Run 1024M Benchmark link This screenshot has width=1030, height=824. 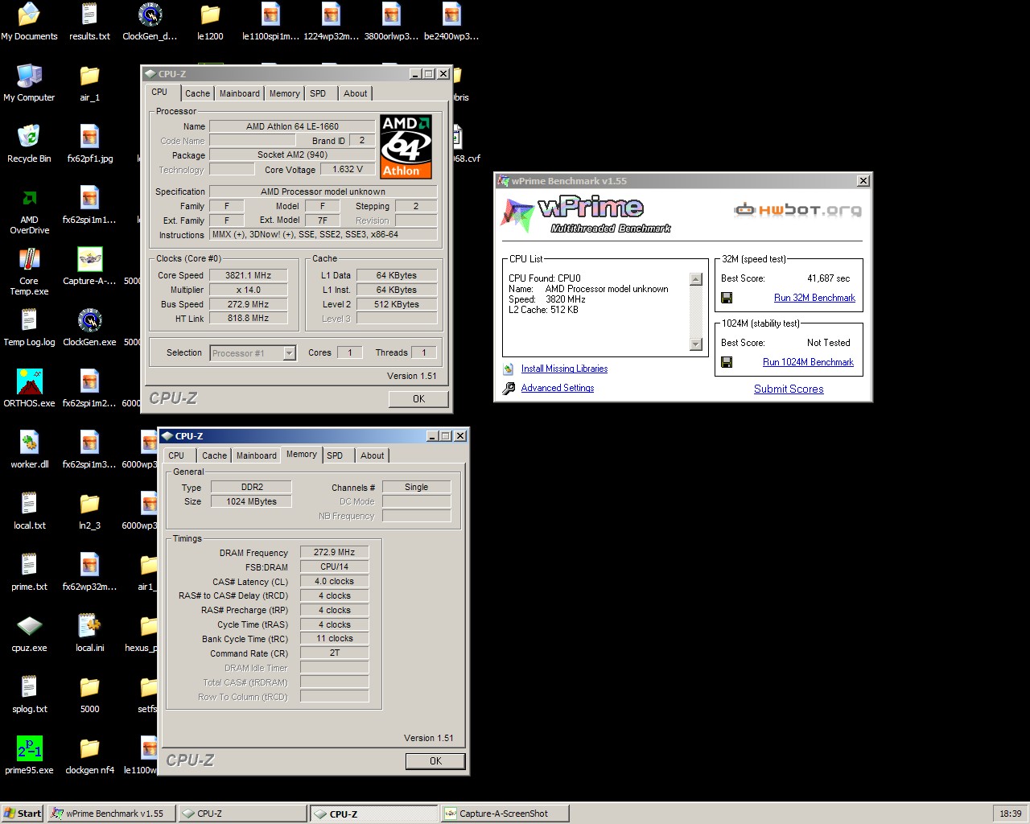pos(808,362)
